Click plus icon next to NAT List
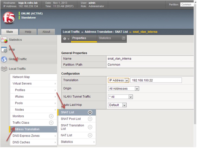This screenshot has height=148, width=197. tap(90, 135)
